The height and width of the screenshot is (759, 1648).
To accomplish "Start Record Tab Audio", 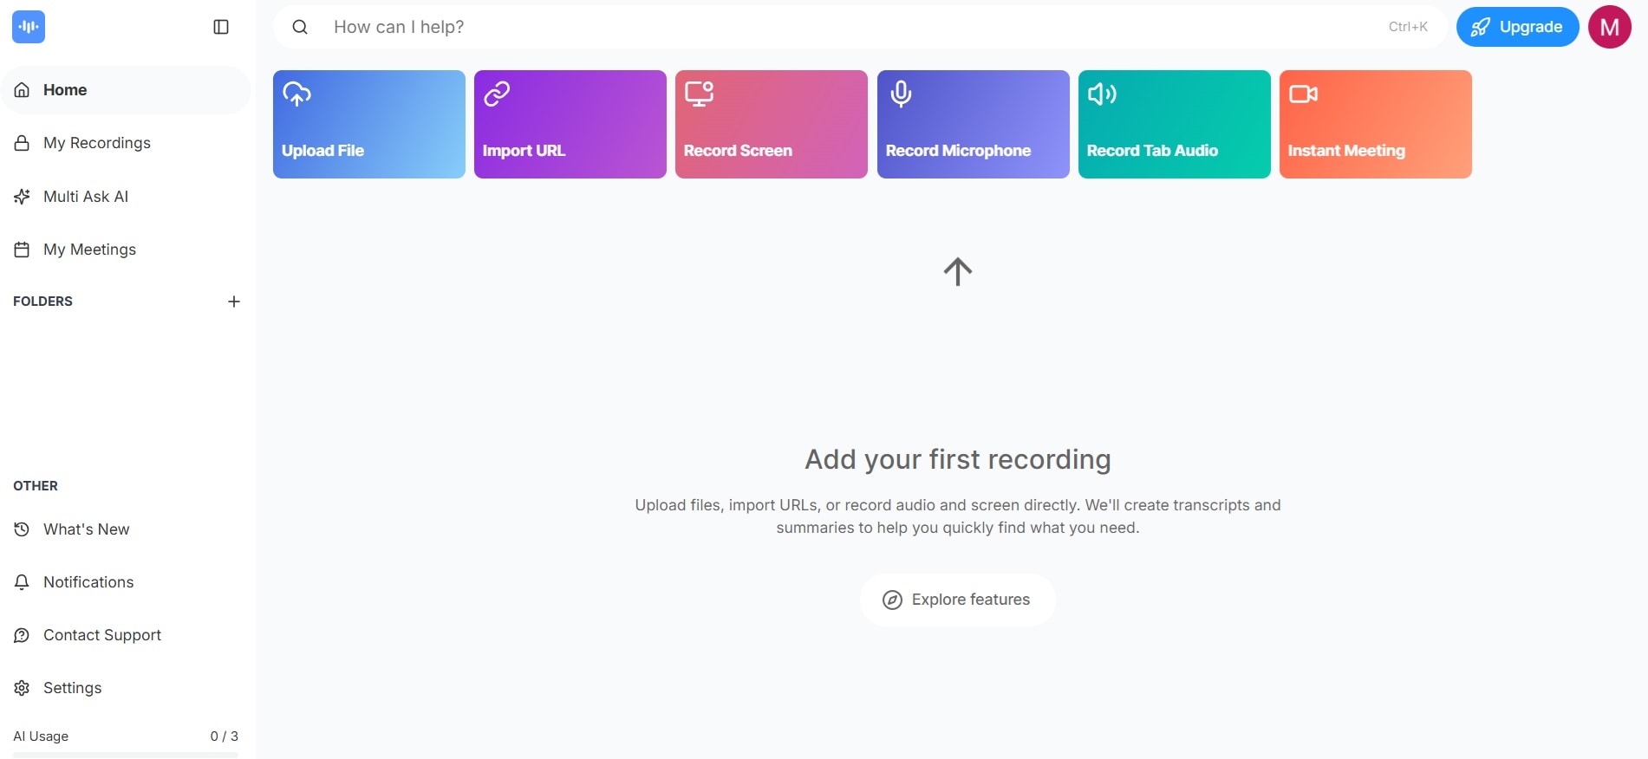I will pyautogui.click(x=1175, y=125).
